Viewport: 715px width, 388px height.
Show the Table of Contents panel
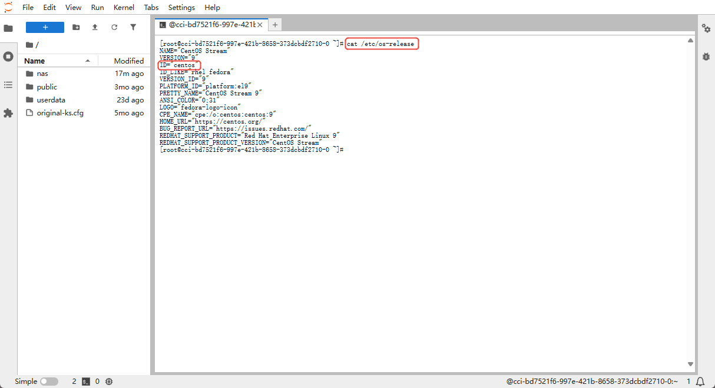8,85
